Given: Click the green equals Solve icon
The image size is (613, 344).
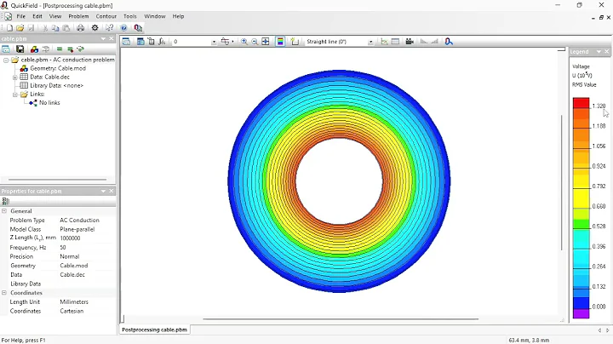Looking at the screenshot, I should pyautogui.click(x=60, y=49).
